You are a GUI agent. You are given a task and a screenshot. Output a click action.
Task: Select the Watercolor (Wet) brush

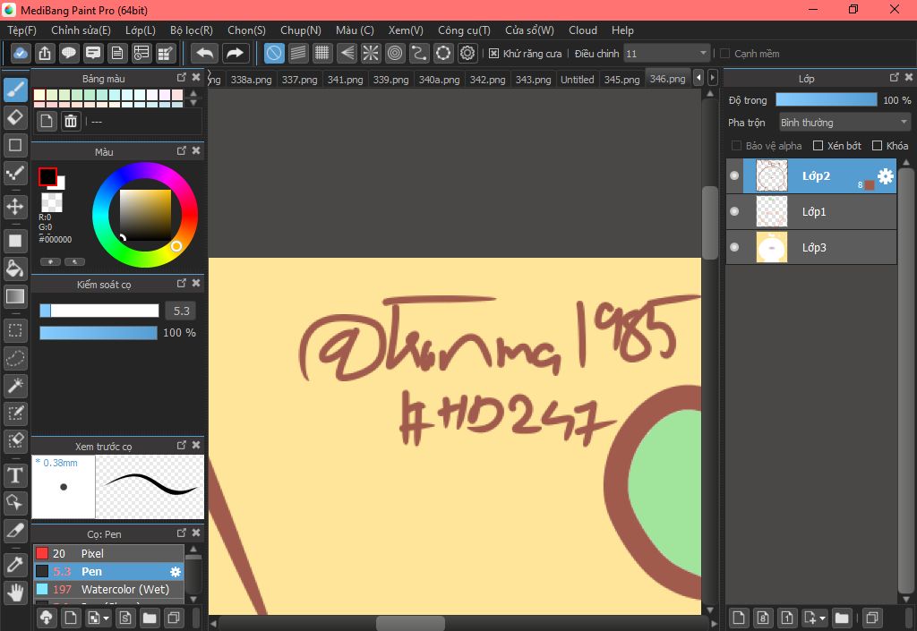click(x=108, y=589)
